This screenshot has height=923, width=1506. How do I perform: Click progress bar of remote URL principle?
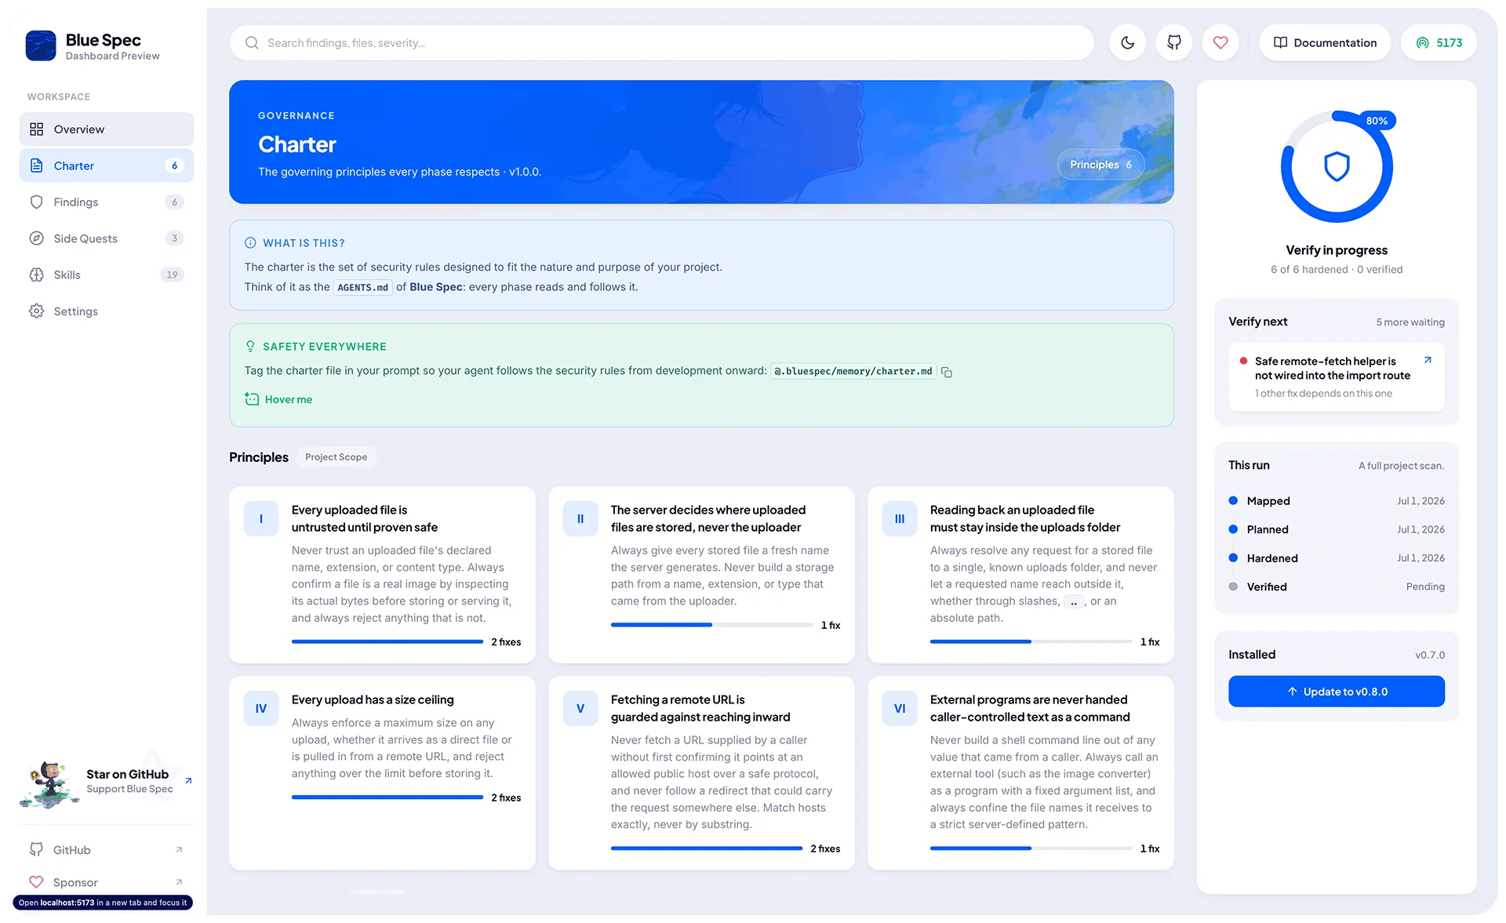707,849
